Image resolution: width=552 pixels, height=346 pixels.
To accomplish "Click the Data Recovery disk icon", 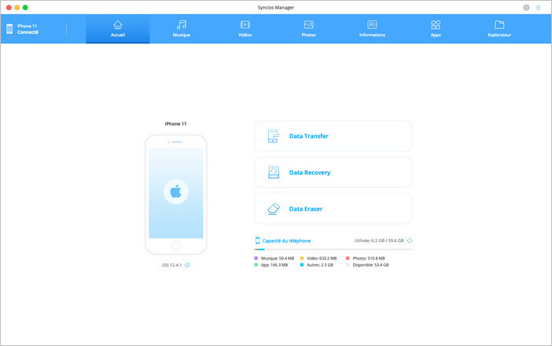I will 274,172.
